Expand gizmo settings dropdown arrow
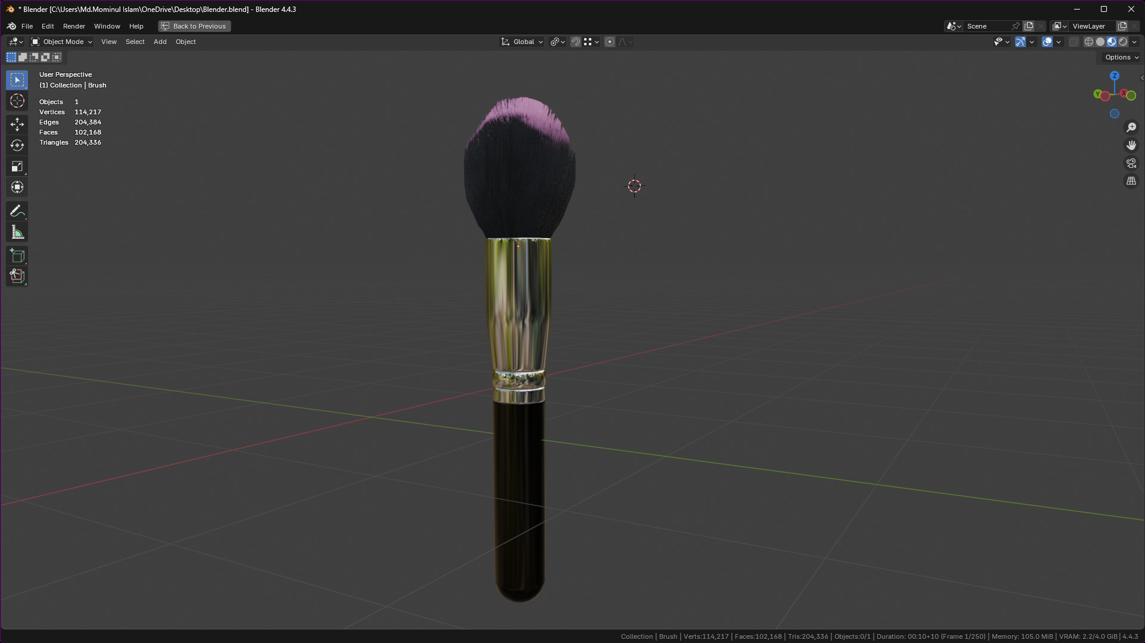The width and height of the screenshot is (1145, 643). [x=1032, y=42]
